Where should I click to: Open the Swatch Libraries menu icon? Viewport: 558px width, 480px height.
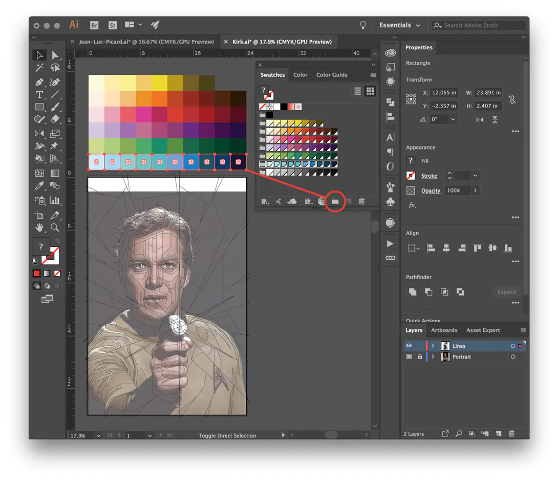pyautogui.click(x=265, y=201)
